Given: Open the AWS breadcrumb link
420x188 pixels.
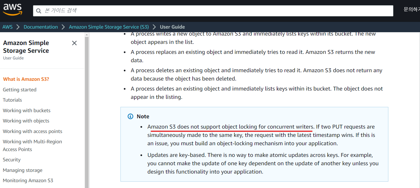Looking at the screenshot, I should [7, 27].
